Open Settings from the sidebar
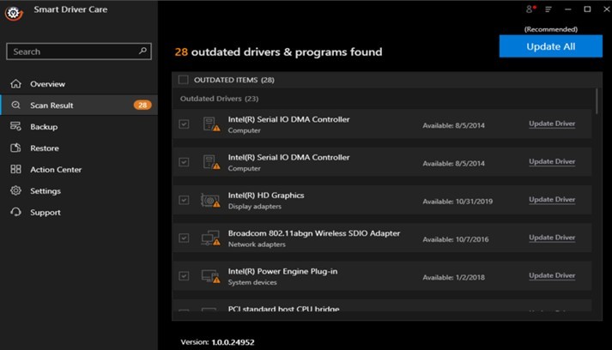 point(45,191)
